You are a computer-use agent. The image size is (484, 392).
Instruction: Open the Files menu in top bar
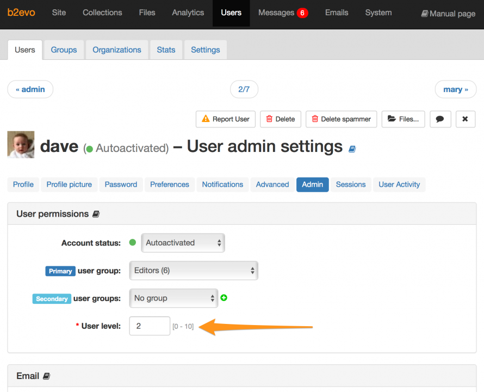coord(147,13)
